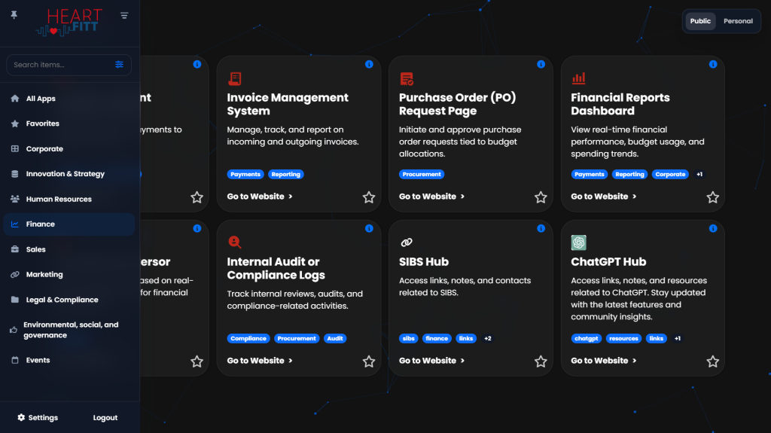Click the Internal Audit magnifier icon
Screen dimensions: 771x433
click(x=235, y=242)
